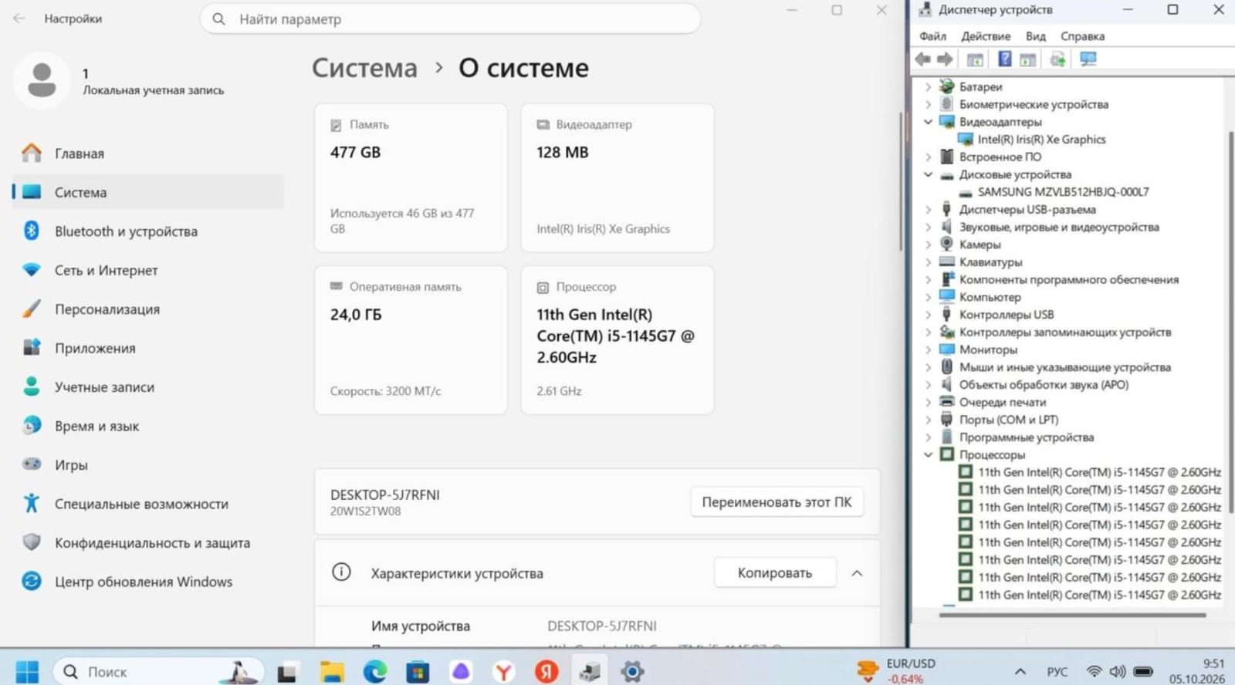Click Система breadcrumb link
The height and width of the screenshot is (685, 1235).
tap(364, 68)
